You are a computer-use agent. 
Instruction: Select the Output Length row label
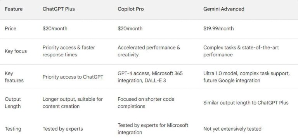pos(13,103)
